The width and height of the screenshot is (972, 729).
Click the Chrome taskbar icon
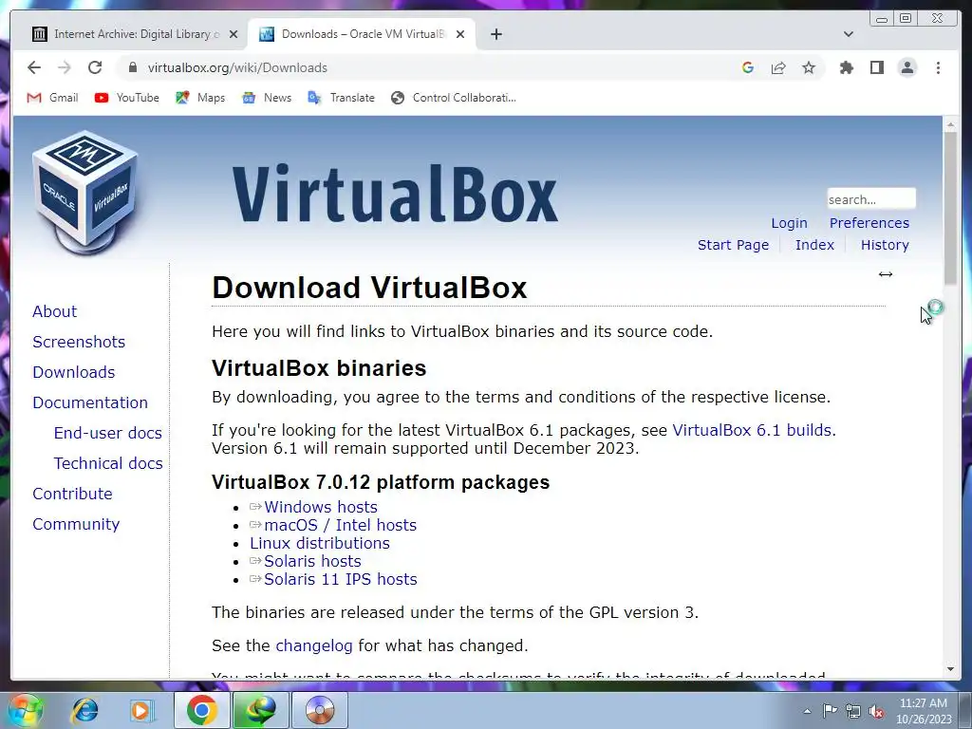click(201, 710)
